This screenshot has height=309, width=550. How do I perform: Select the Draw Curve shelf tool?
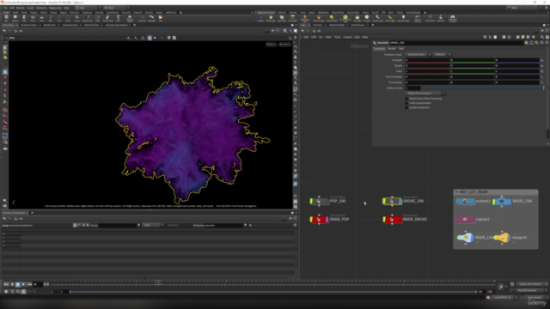[87, 18]
